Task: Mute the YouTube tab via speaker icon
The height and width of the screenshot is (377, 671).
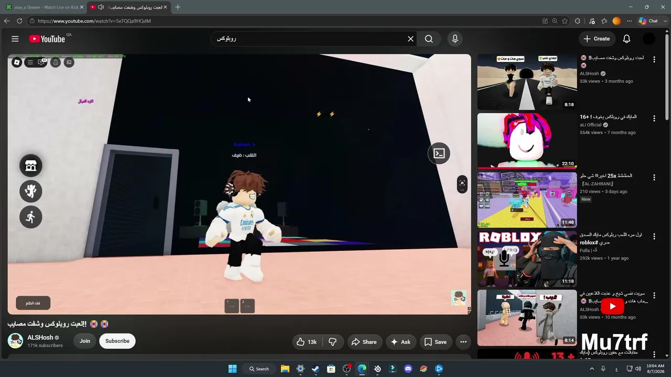Action: click(101, 7)
